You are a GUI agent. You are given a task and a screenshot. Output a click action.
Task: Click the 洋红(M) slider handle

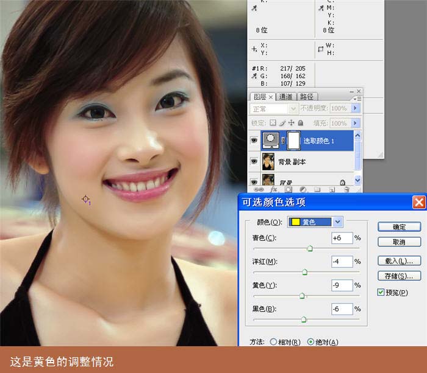(x=305, y=271)
